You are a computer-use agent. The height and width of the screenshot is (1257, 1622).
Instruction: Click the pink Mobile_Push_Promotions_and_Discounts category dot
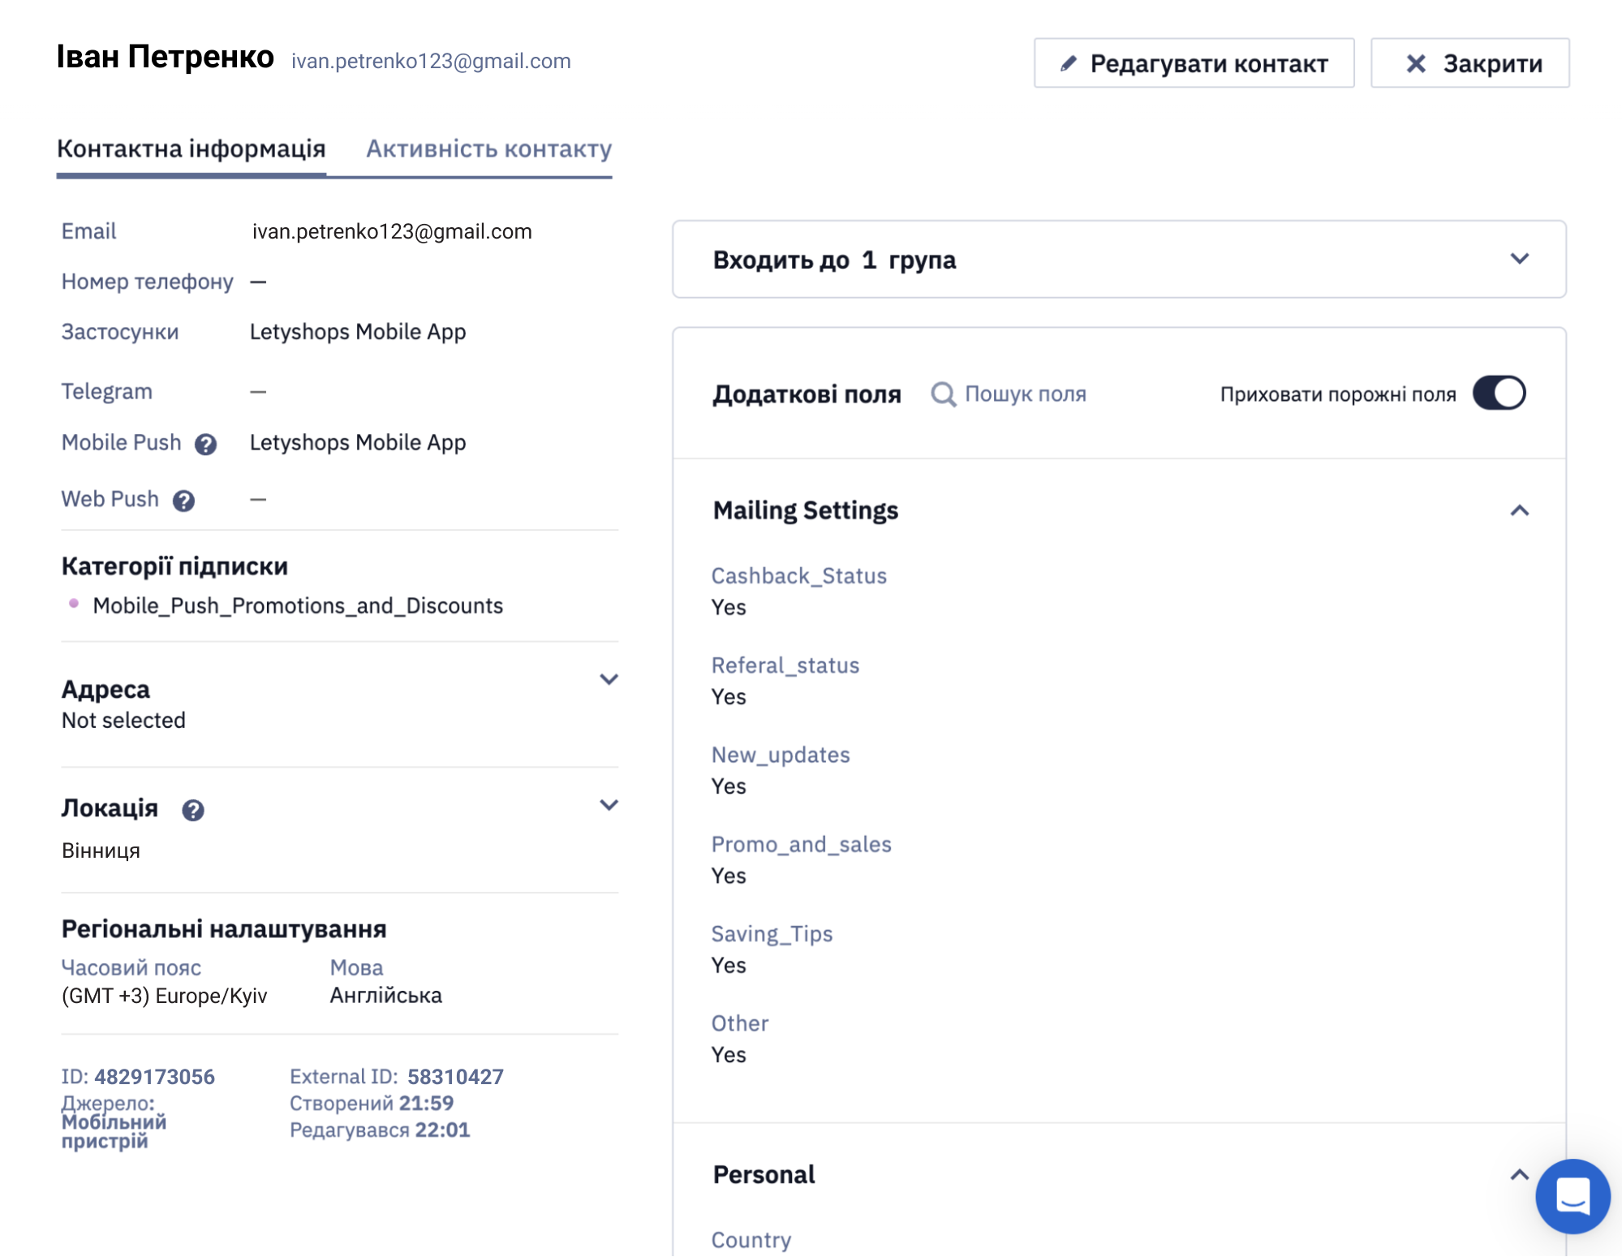pos(74,603)
